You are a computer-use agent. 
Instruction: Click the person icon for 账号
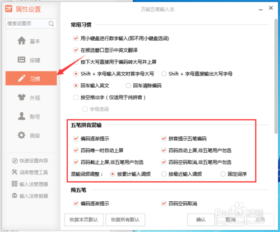tap(21, 116)
